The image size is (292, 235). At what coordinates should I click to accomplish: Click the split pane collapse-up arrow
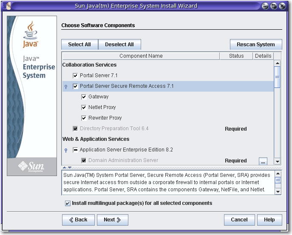pos(65,168)
